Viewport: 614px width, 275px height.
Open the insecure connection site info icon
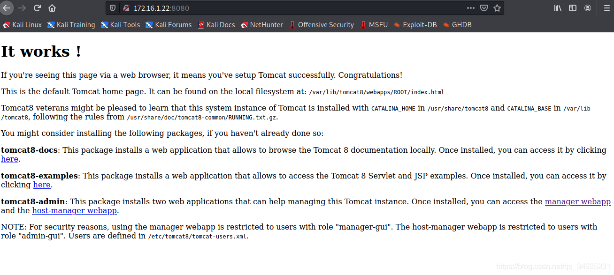[126, 8]
